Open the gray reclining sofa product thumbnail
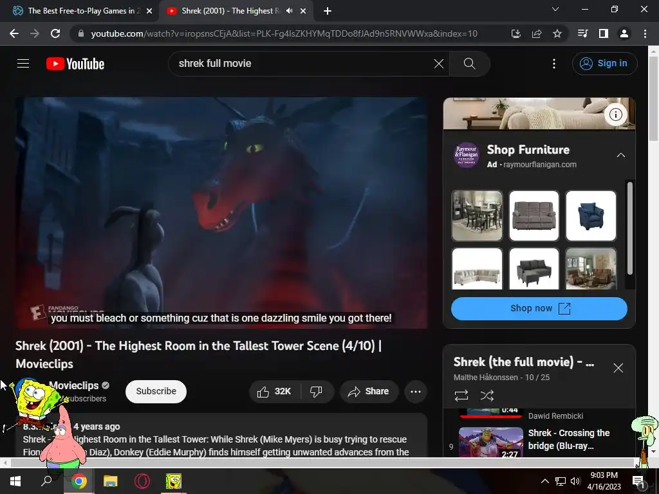This screenshot has height=494, width=659. (x=534, y=216)
